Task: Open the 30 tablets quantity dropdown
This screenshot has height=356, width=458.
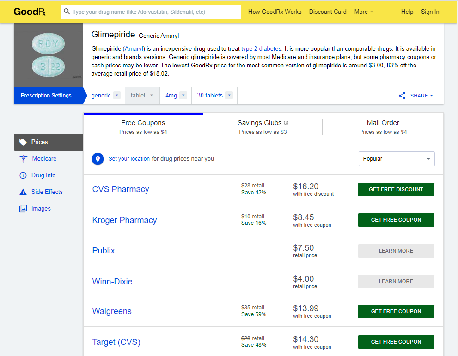Action: tap(215, 96)
